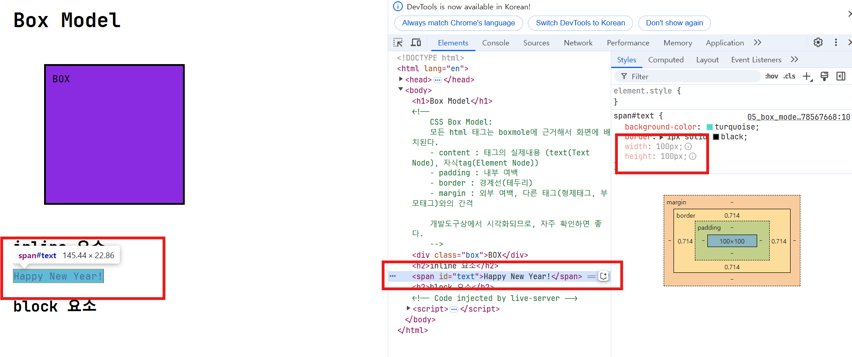Expand the border shorthand property triangle
The height and width of the screenshot is (357, 852).
coord(662,137)
